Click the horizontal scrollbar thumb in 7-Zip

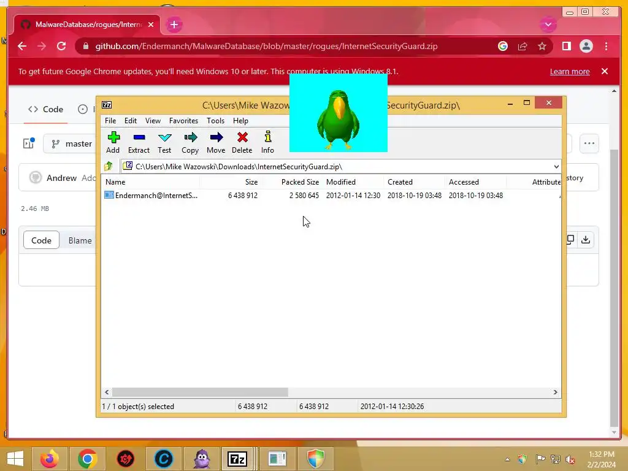click(x=200, y=392)
